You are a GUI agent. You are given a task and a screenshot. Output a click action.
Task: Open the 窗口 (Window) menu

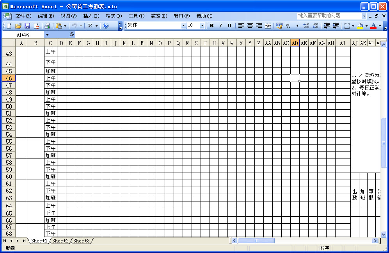[x=182, y=16]
